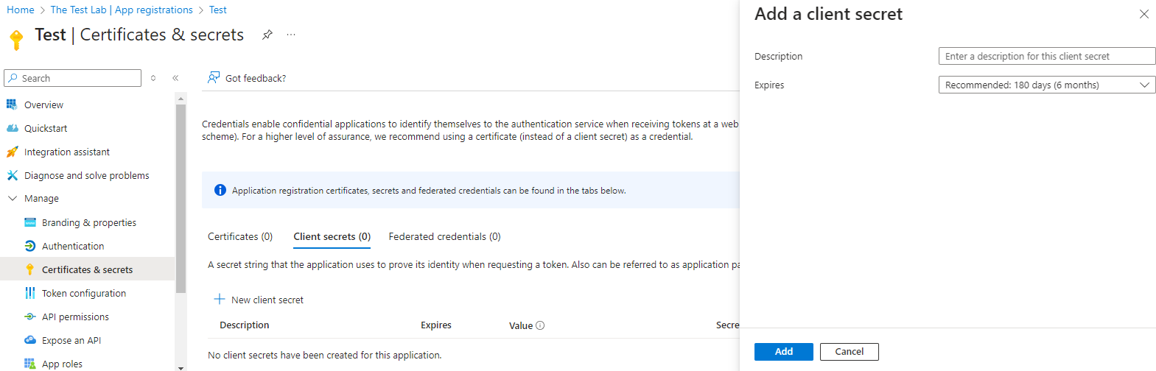Expand the Expires dropdown
1156x371 pixels.
1046,85
